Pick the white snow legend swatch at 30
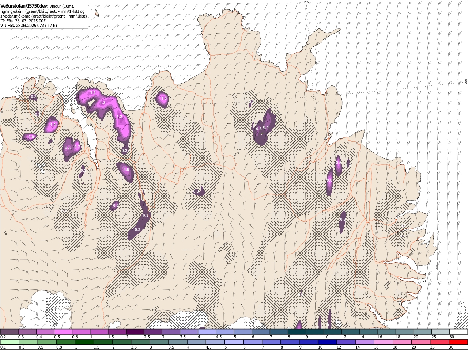The height and width of the screenshot is (350, 468). tap(458, 332)
